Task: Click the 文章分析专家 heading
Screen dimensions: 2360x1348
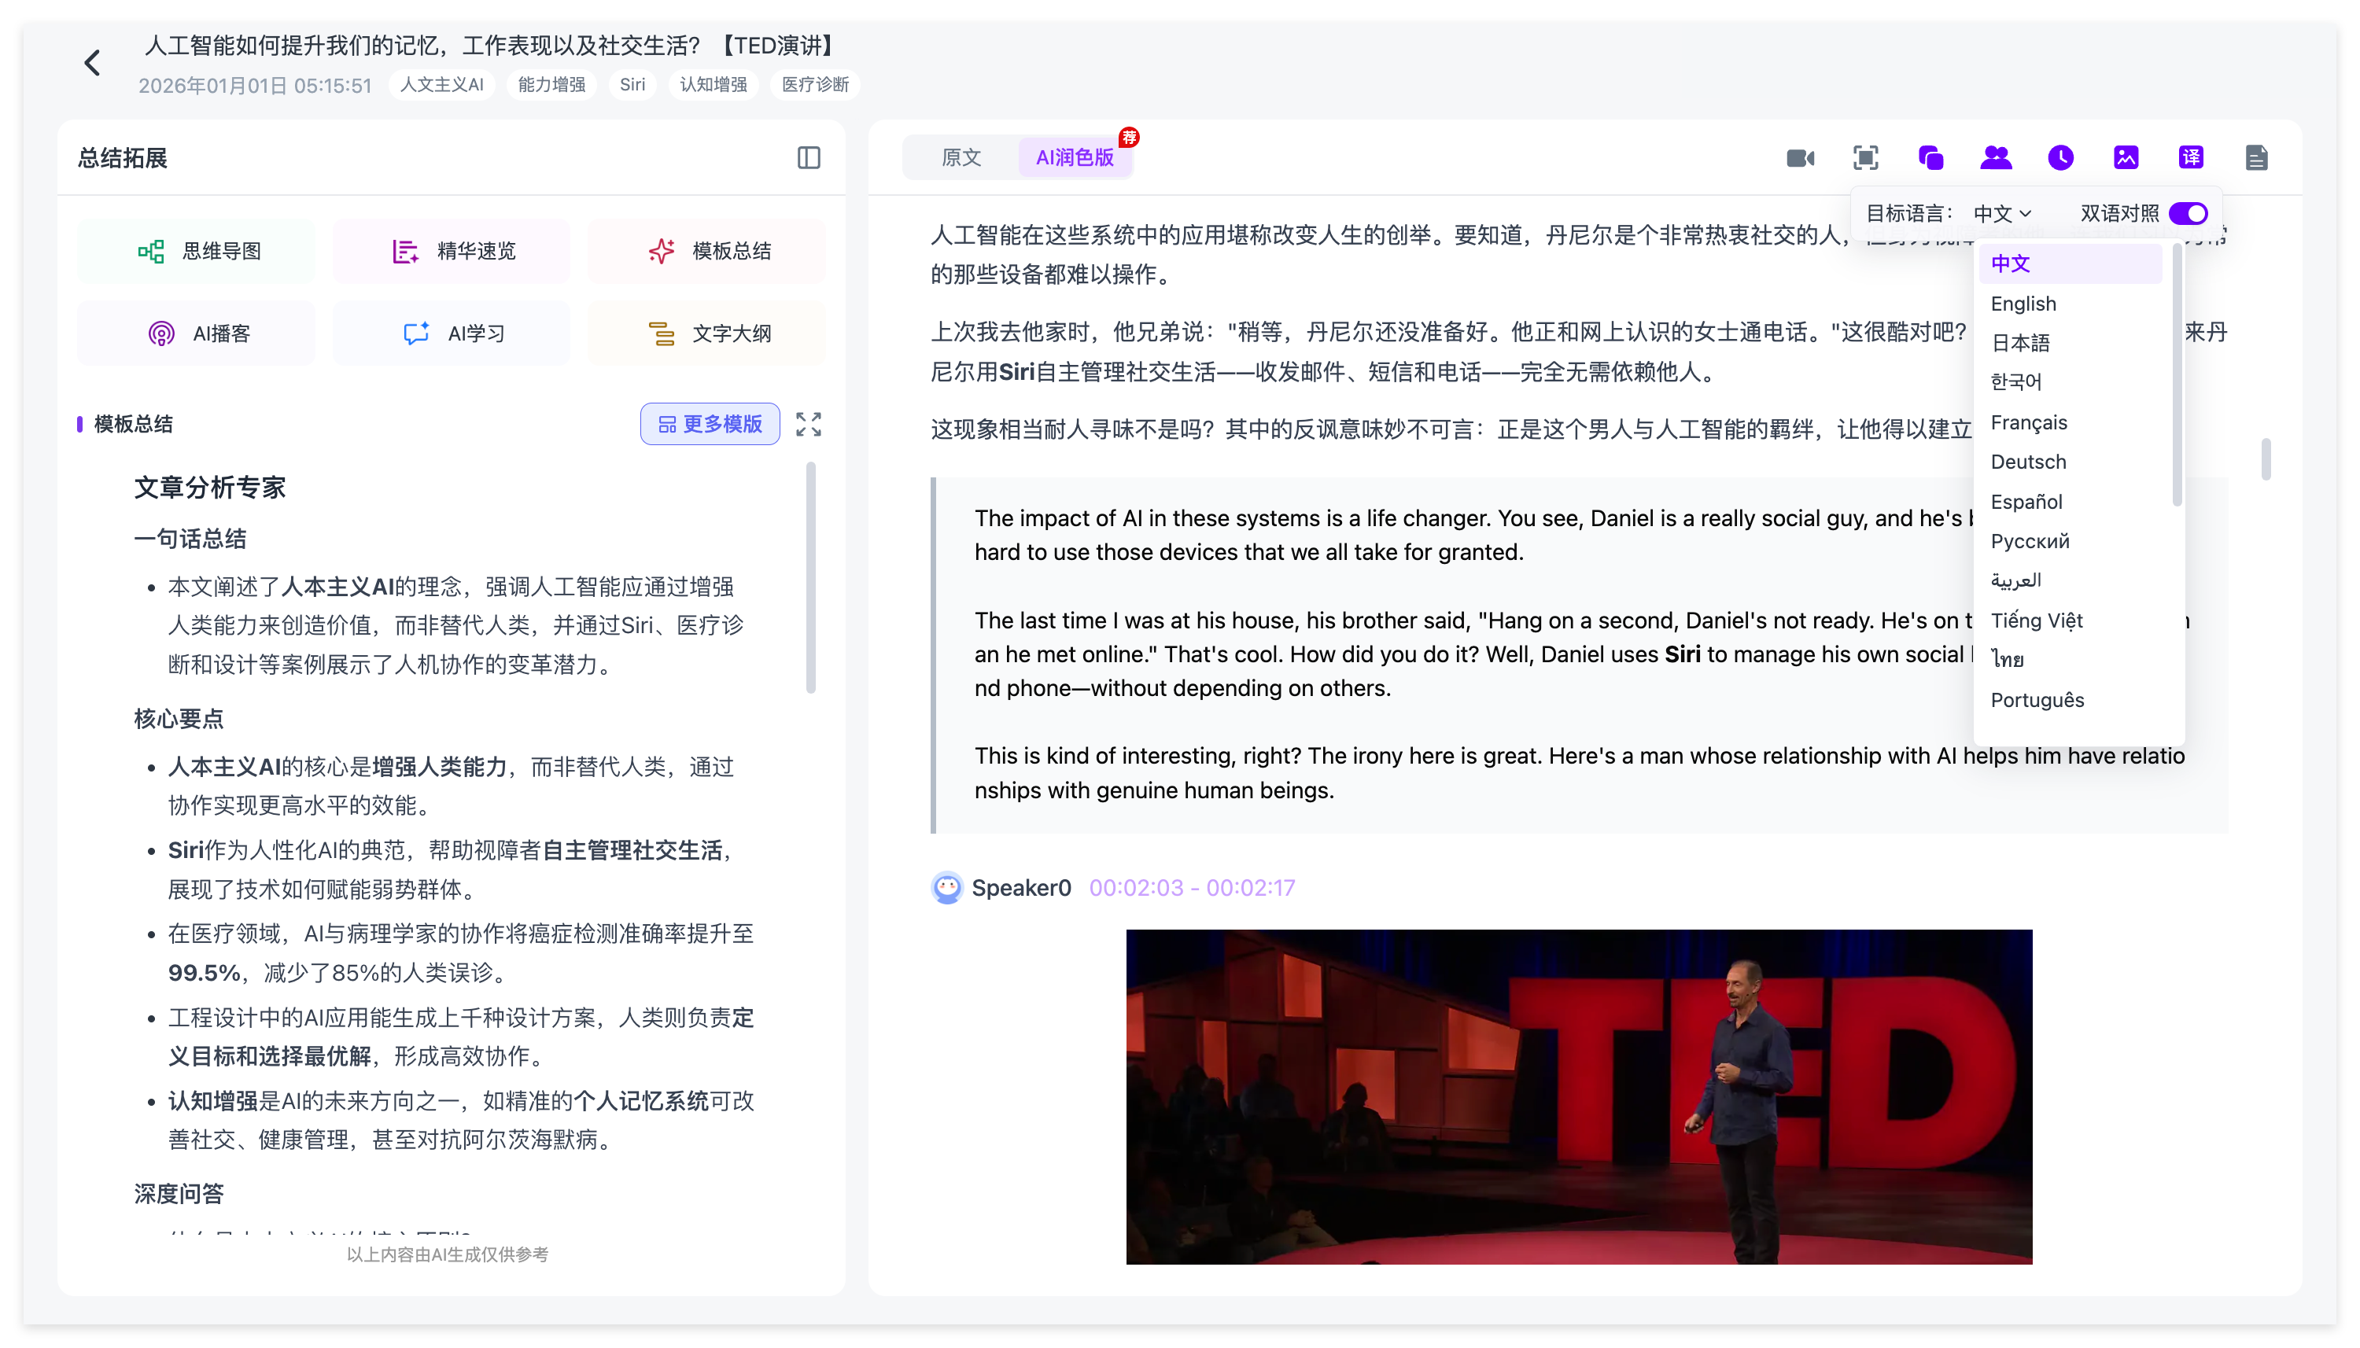Action: (x=209, y=488)
